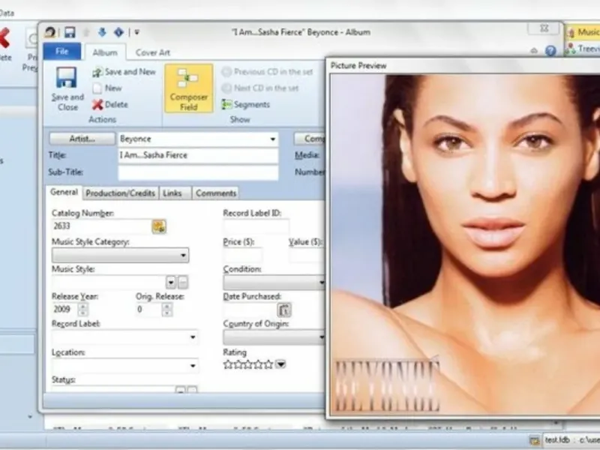
Task: Click Previous CD in the set
Action: [x=267, y=71]
